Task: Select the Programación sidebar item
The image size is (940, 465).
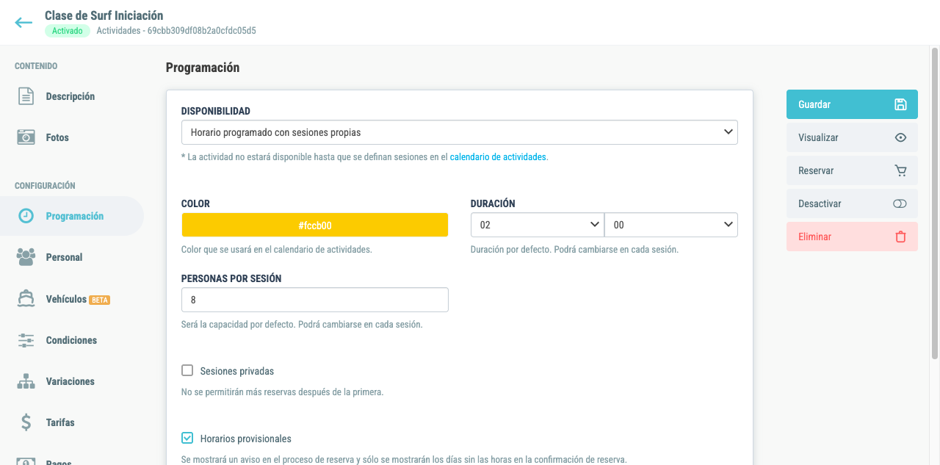Action: 72,216
